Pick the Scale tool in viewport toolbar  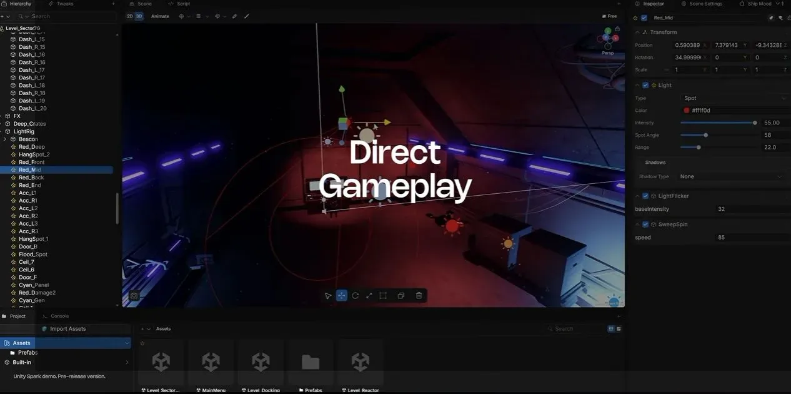click(369, 296)
